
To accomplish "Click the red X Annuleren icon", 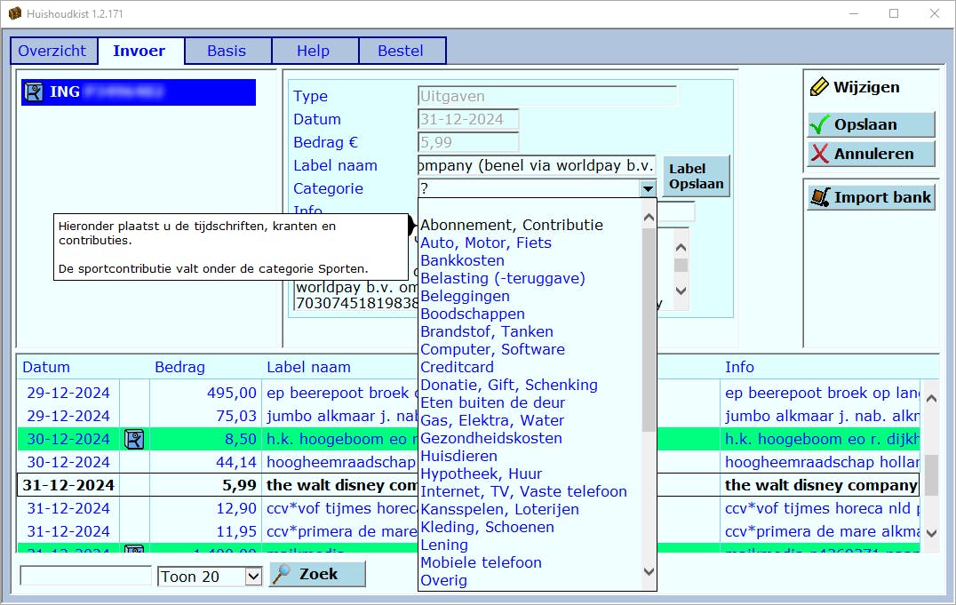I will click(x=819, y=155).
